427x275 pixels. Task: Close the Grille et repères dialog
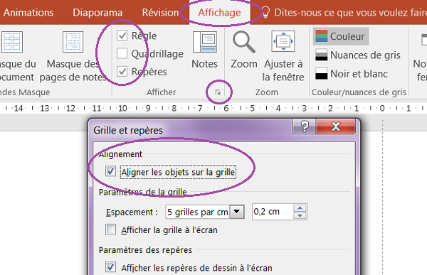click(335, 126)
